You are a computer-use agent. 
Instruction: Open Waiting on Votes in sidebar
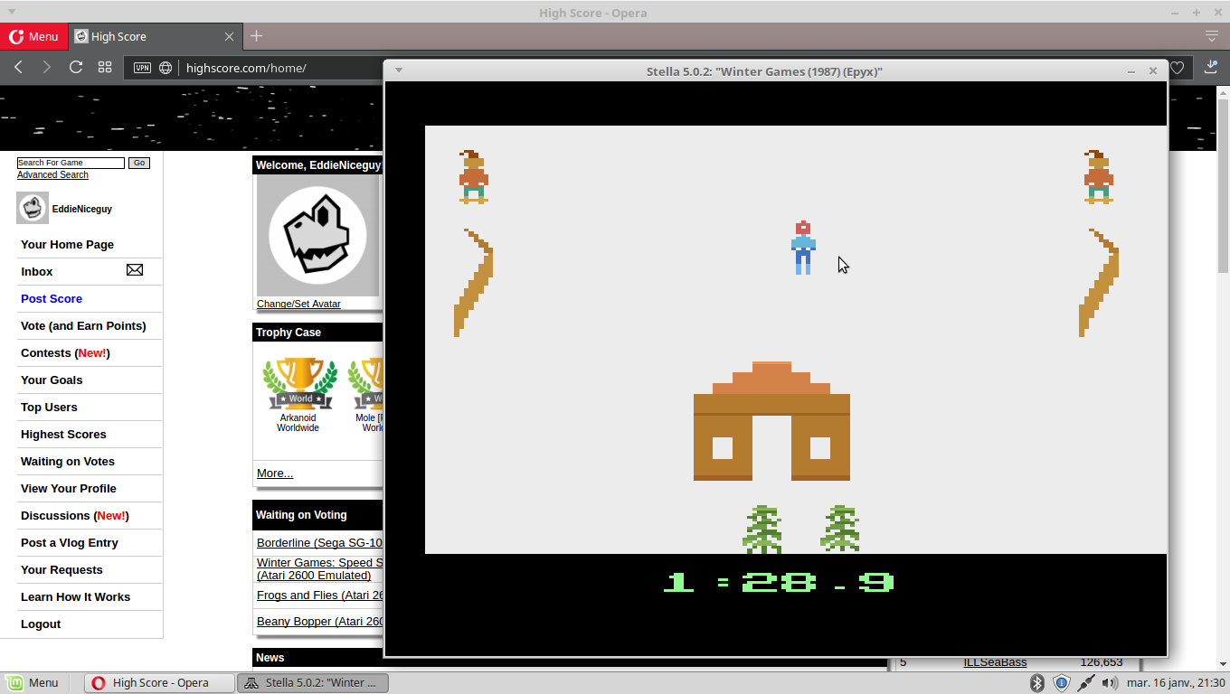coord(68,461)
